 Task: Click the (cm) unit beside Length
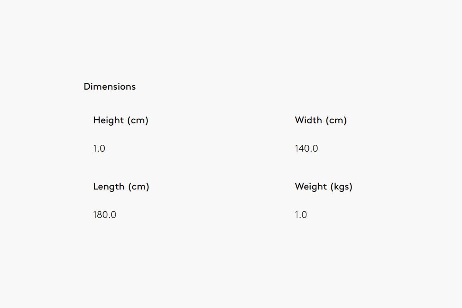pos(138,187)
